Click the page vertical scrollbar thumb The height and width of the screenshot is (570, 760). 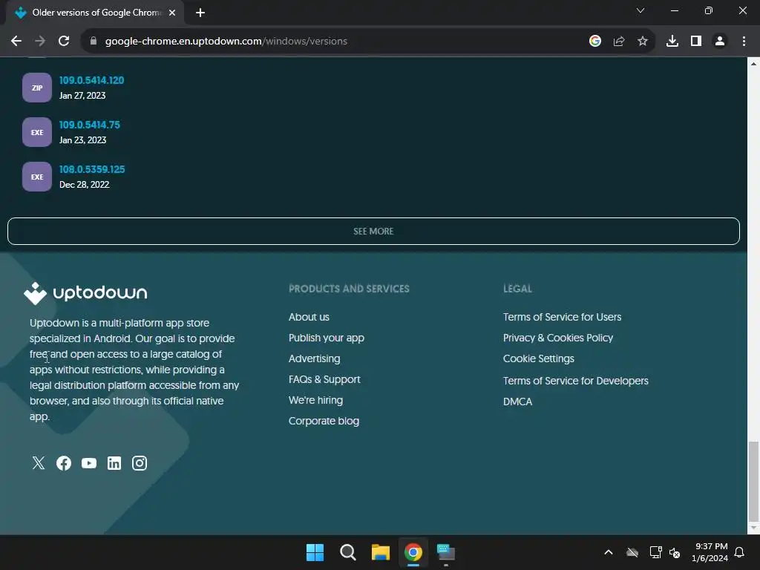[x=753, y=480]
